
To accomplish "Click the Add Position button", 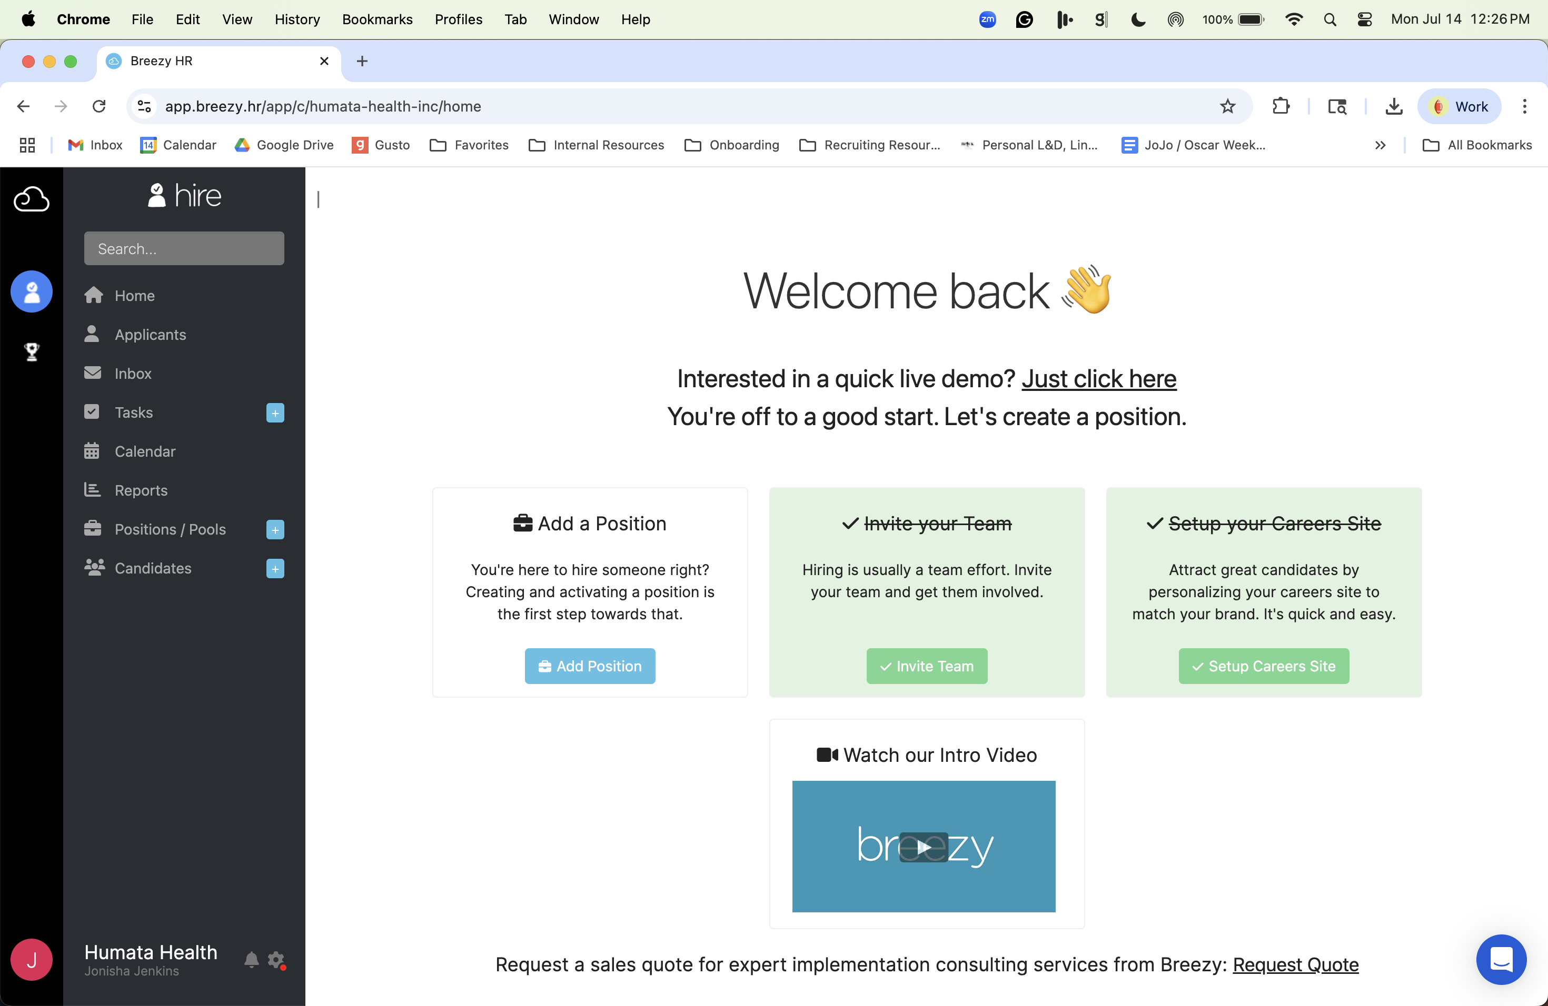I will tap(590, 666).
